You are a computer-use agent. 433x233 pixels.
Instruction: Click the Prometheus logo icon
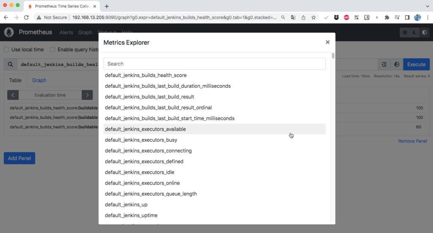click(x=9, y=32)
